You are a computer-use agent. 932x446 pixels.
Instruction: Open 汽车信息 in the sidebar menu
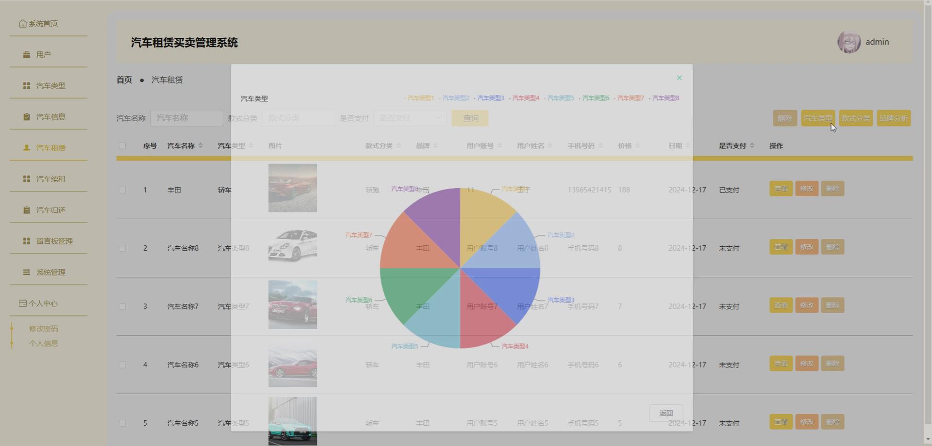49,117
